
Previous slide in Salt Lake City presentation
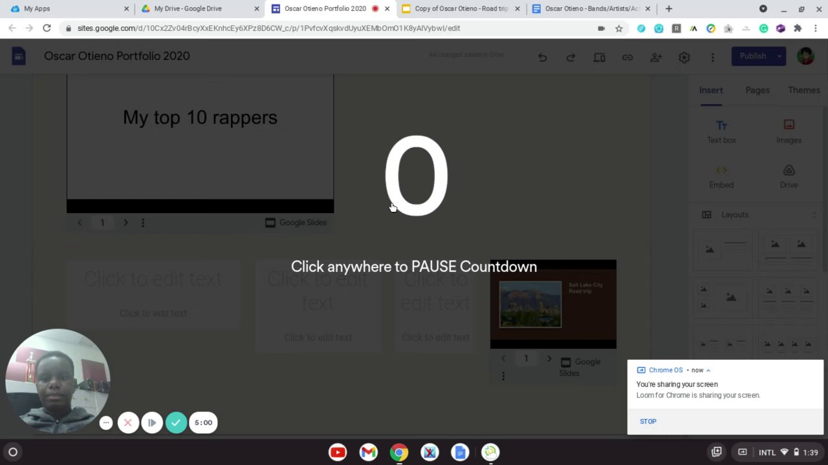[x=503, y=358]
